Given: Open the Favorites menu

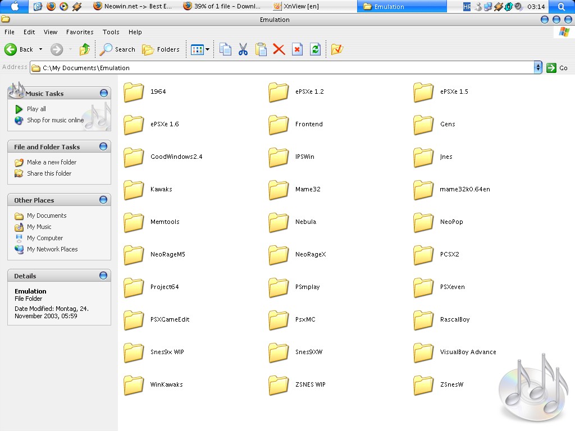Looking at the screenshot, I should coord(80,32).
